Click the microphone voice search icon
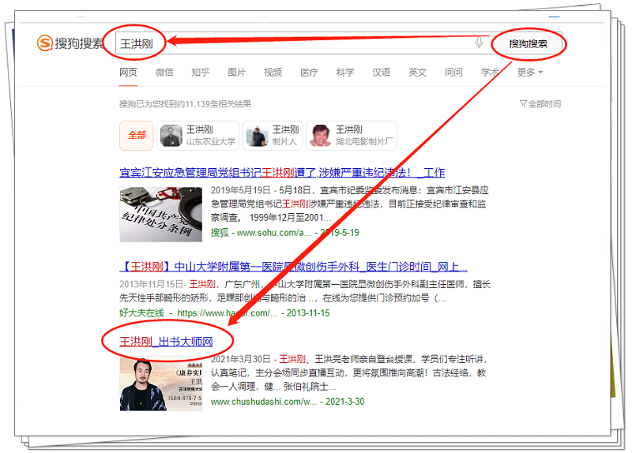632x453 pixels. click(x=479, y=43)
